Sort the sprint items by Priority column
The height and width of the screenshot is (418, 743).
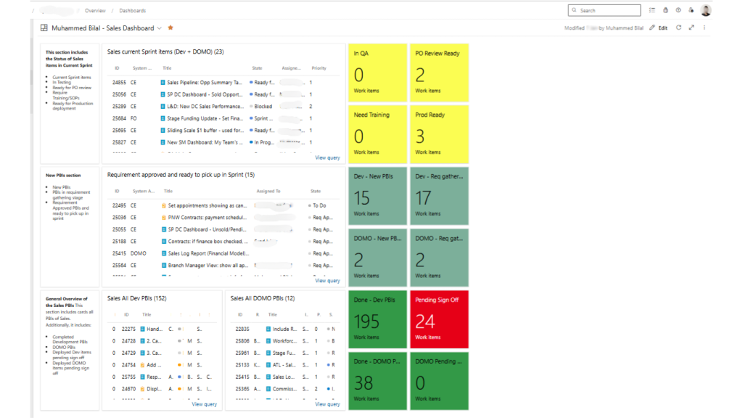(319, 68)
